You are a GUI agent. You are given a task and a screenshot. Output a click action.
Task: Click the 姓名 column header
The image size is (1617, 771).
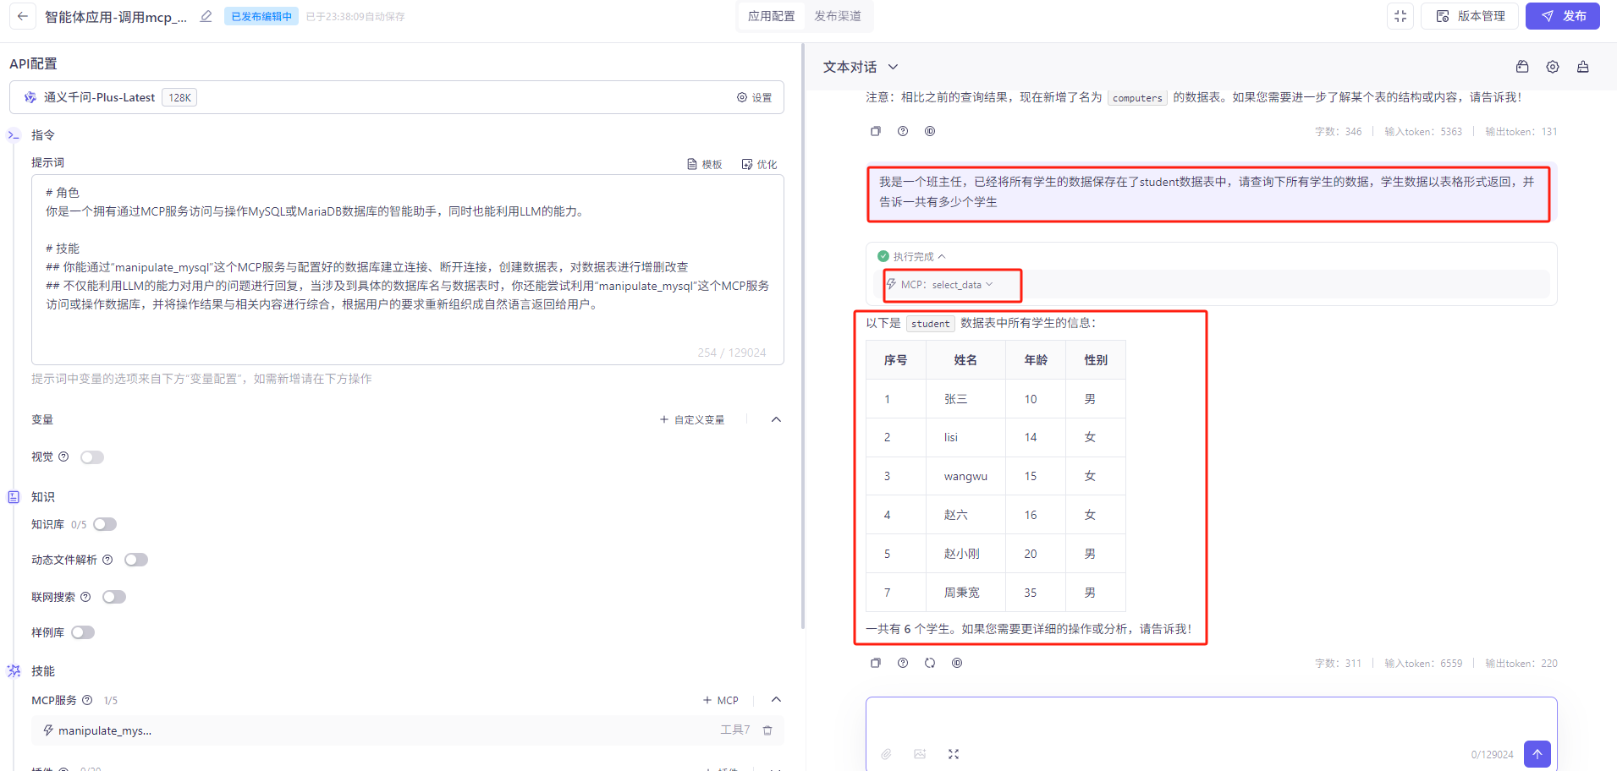point(965,360)
